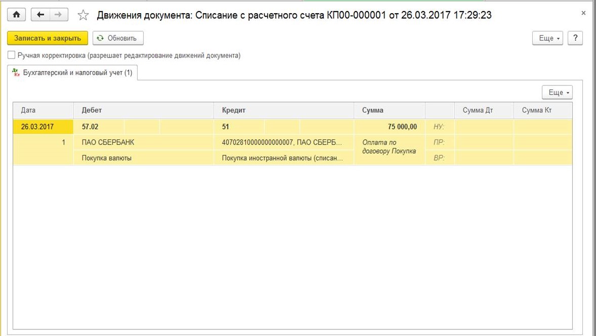The width and height of the screenshot is (596, 336).
Task: Expand the table's Еще dropdown
Action: point(557,92)
